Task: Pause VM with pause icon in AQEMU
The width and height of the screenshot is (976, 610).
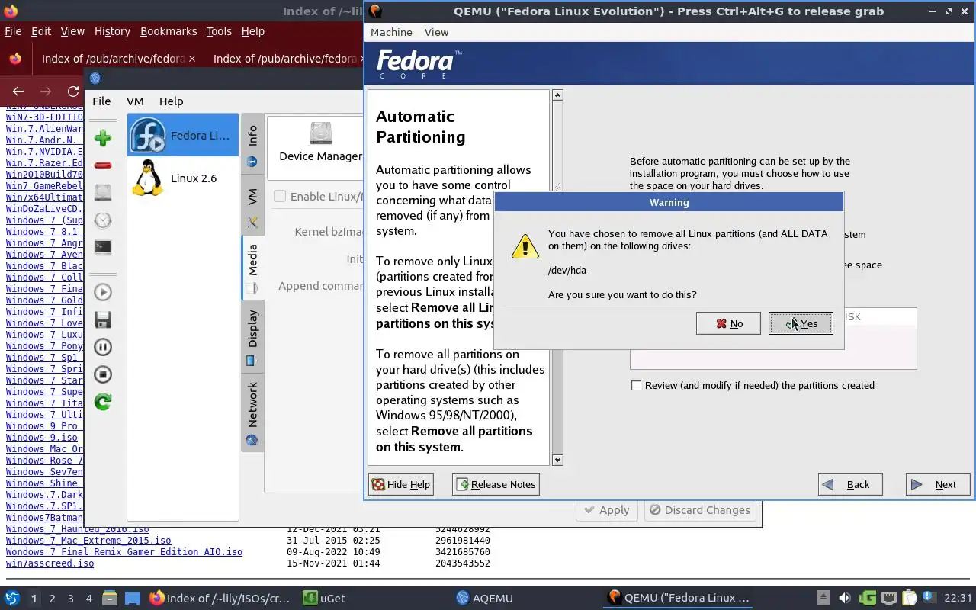Action: tap(103, 347)
